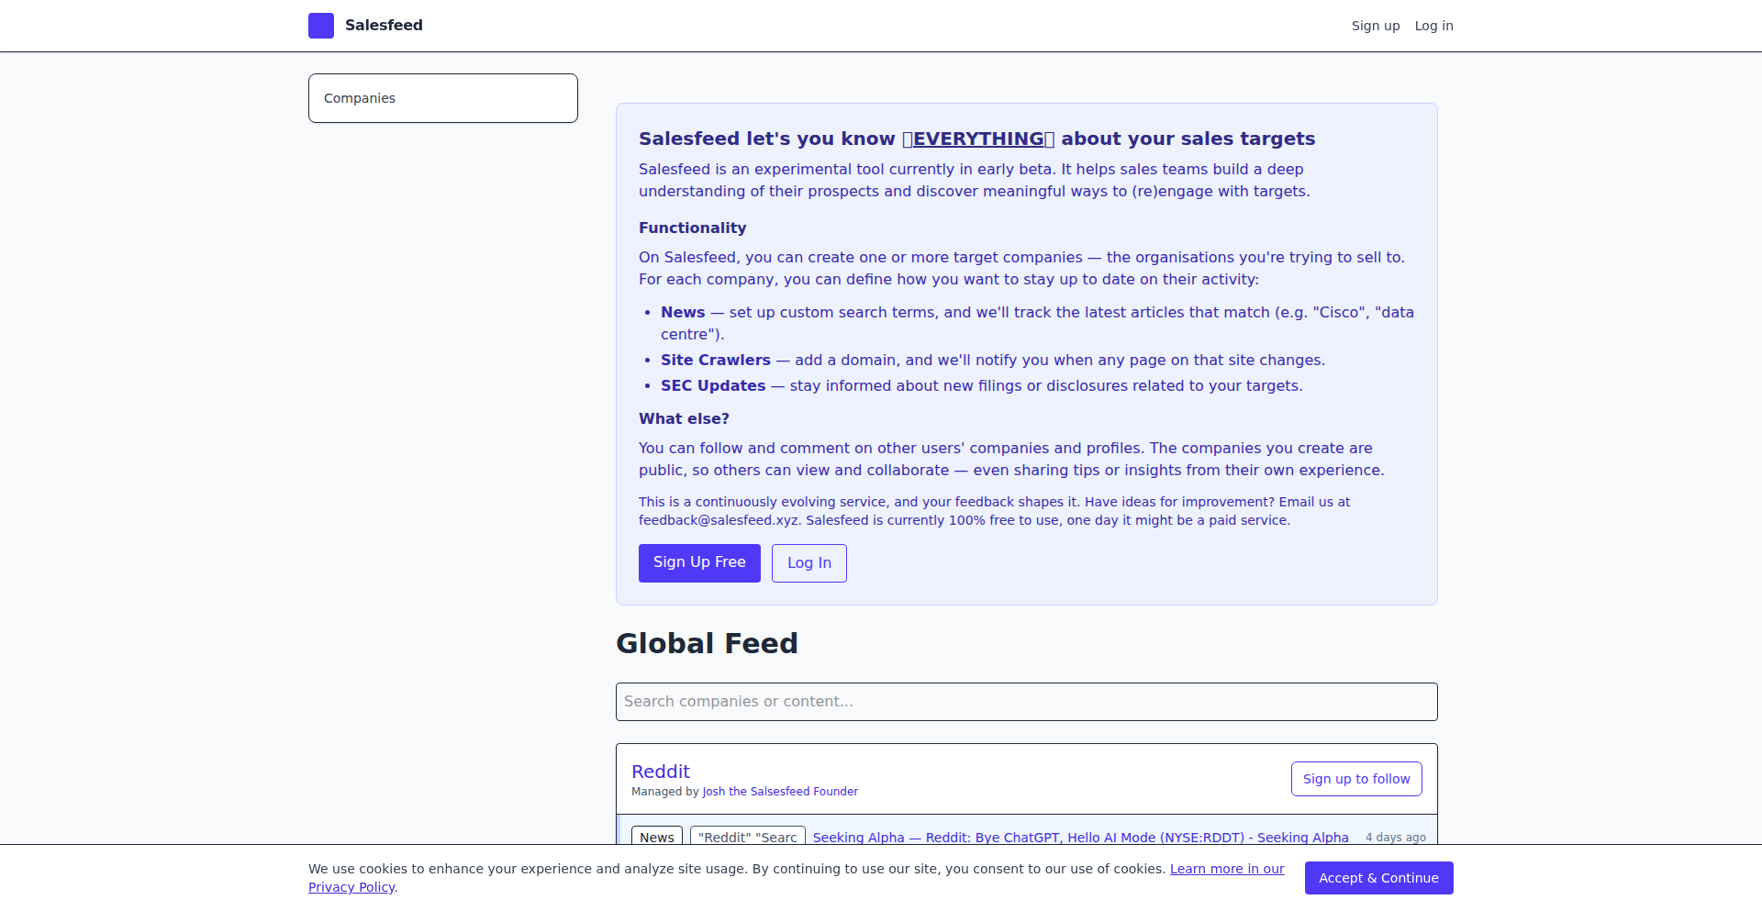Click the Functionality section heading

pos(692,228)
